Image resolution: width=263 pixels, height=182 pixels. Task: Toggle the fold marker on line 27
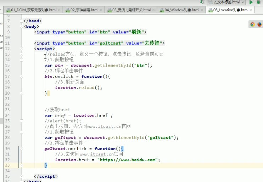[x=21, y=132]
